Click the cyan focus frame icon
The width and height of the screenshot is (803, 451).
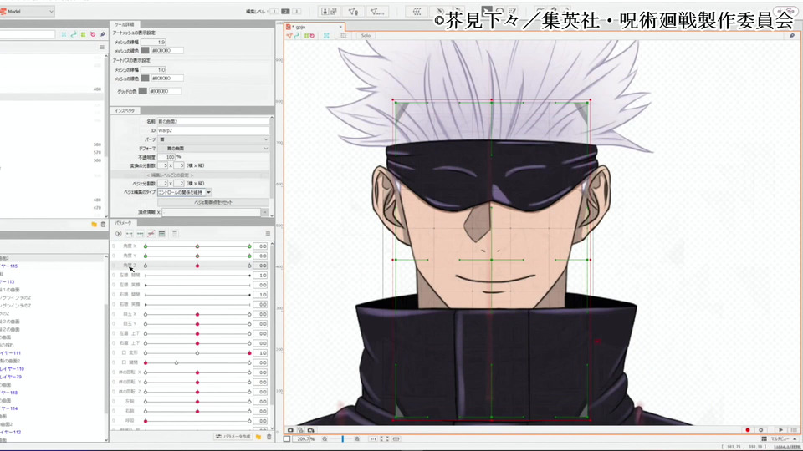326,36
